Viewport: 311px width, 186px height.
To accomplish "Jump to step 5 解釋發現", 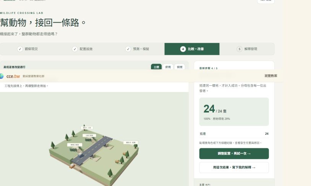I will 247,49.
